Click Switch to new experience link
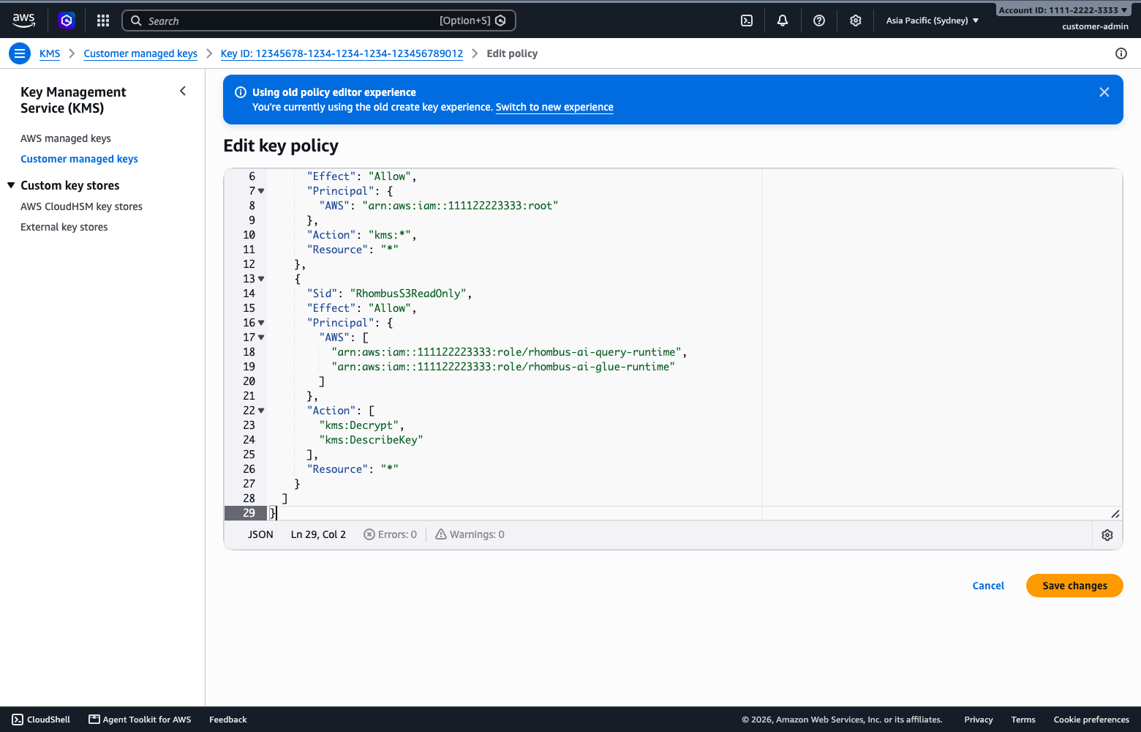The width and height of the screenshot is (1141, 732). 554,107
